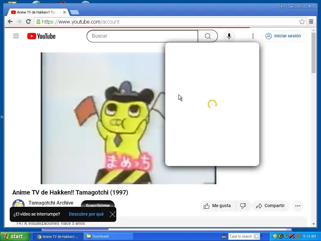Open the three-dot settings menu in YouTube header
321x241 pixels.
(x=253, y=36)
